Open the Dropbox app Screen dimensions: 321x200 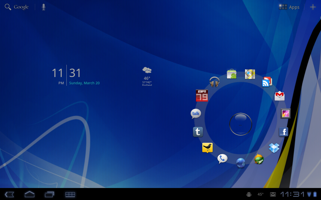(x=274, y=148)
